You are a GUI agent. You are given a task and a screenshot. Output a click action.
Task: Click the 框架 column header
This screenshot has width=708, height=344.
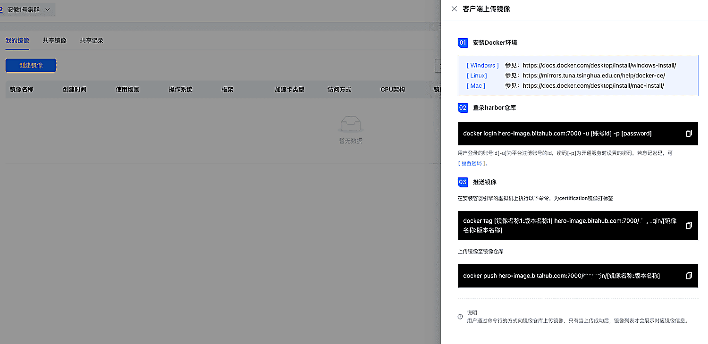(228, 89)
